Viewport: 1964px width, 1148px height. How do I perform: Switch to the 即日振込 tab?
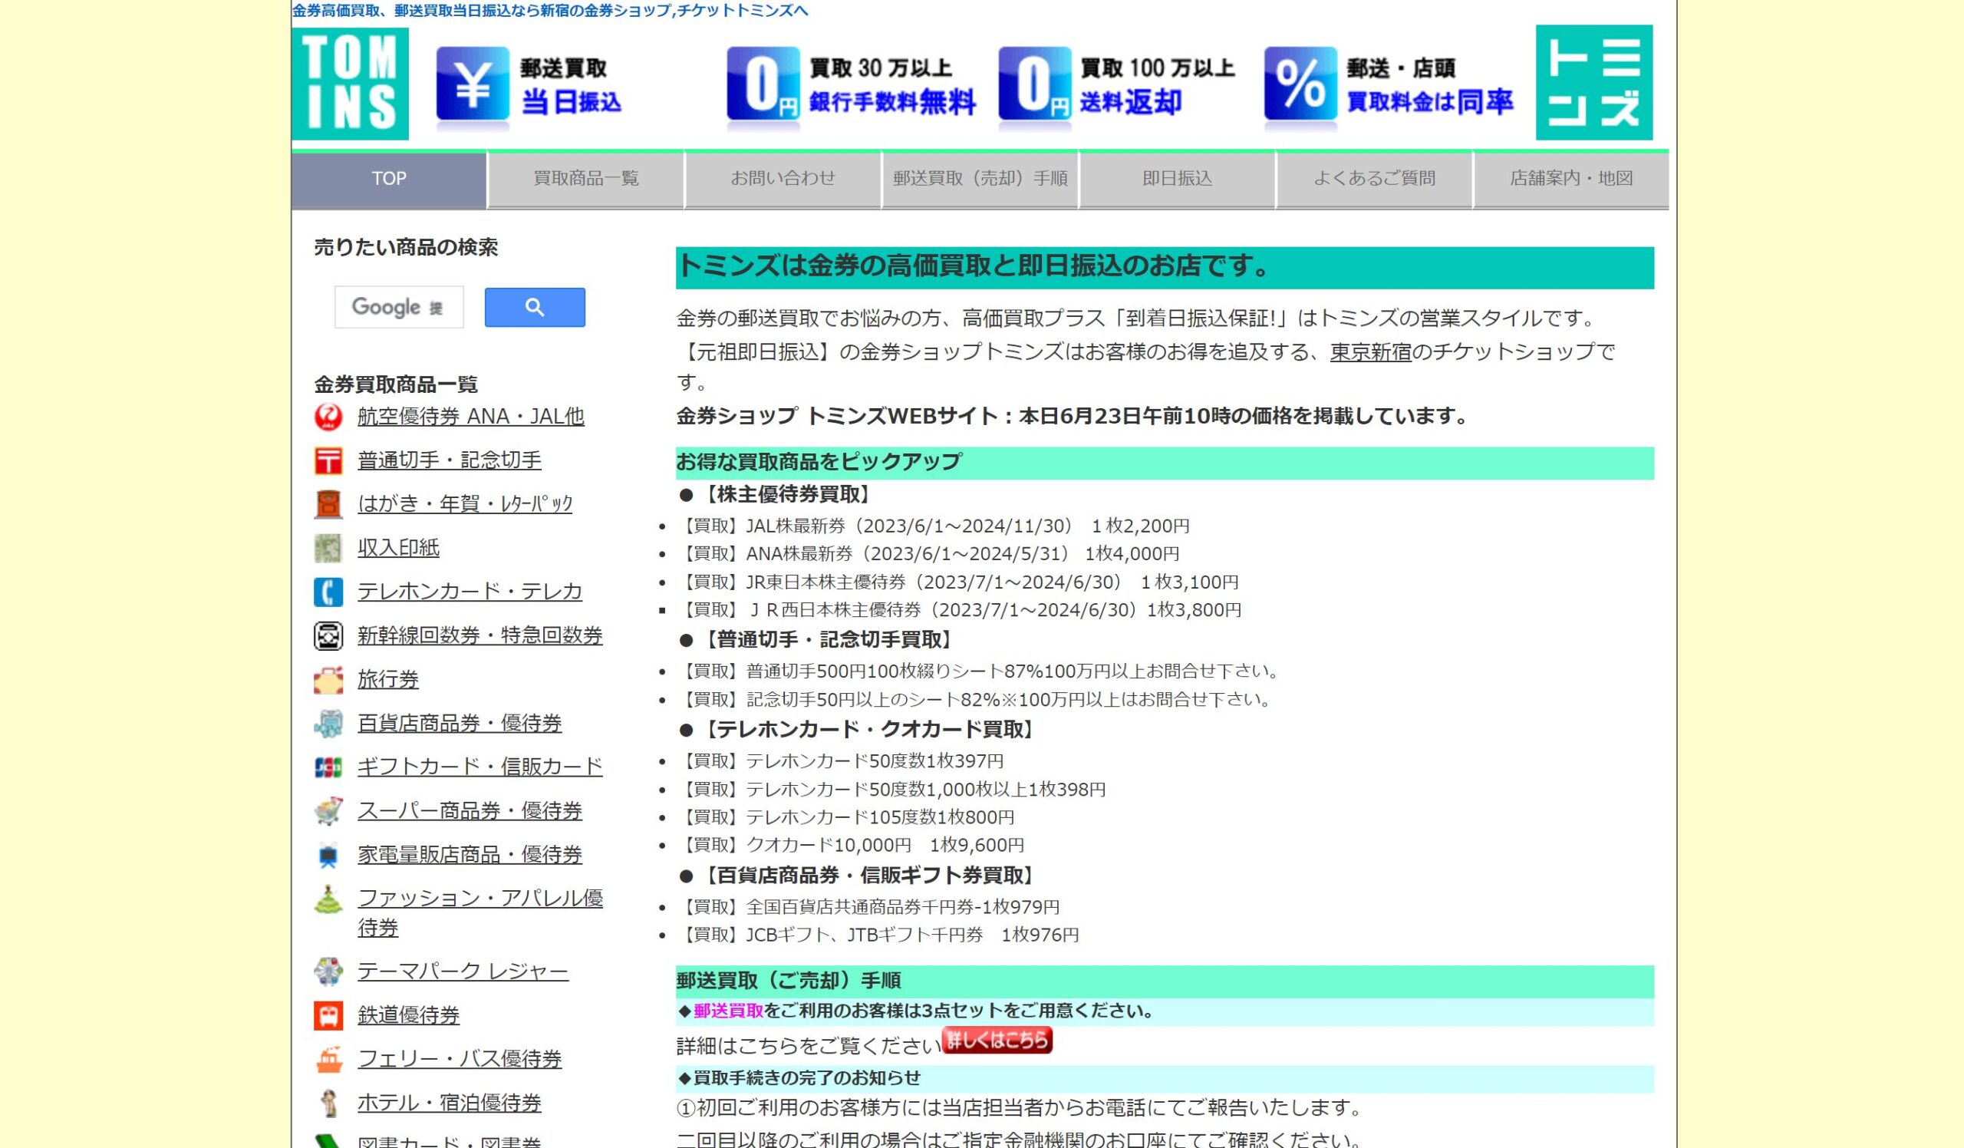1177,179
